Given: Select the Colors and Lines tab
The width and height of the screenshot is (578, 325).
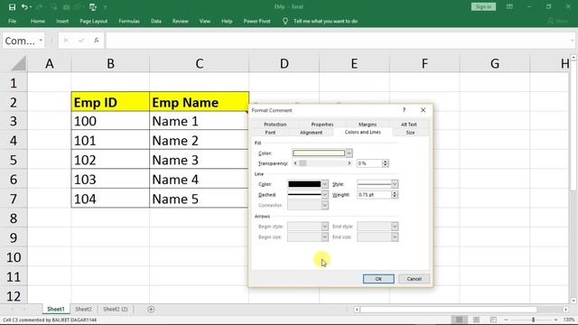Looking at the screenshot, I should pos(363,132).
